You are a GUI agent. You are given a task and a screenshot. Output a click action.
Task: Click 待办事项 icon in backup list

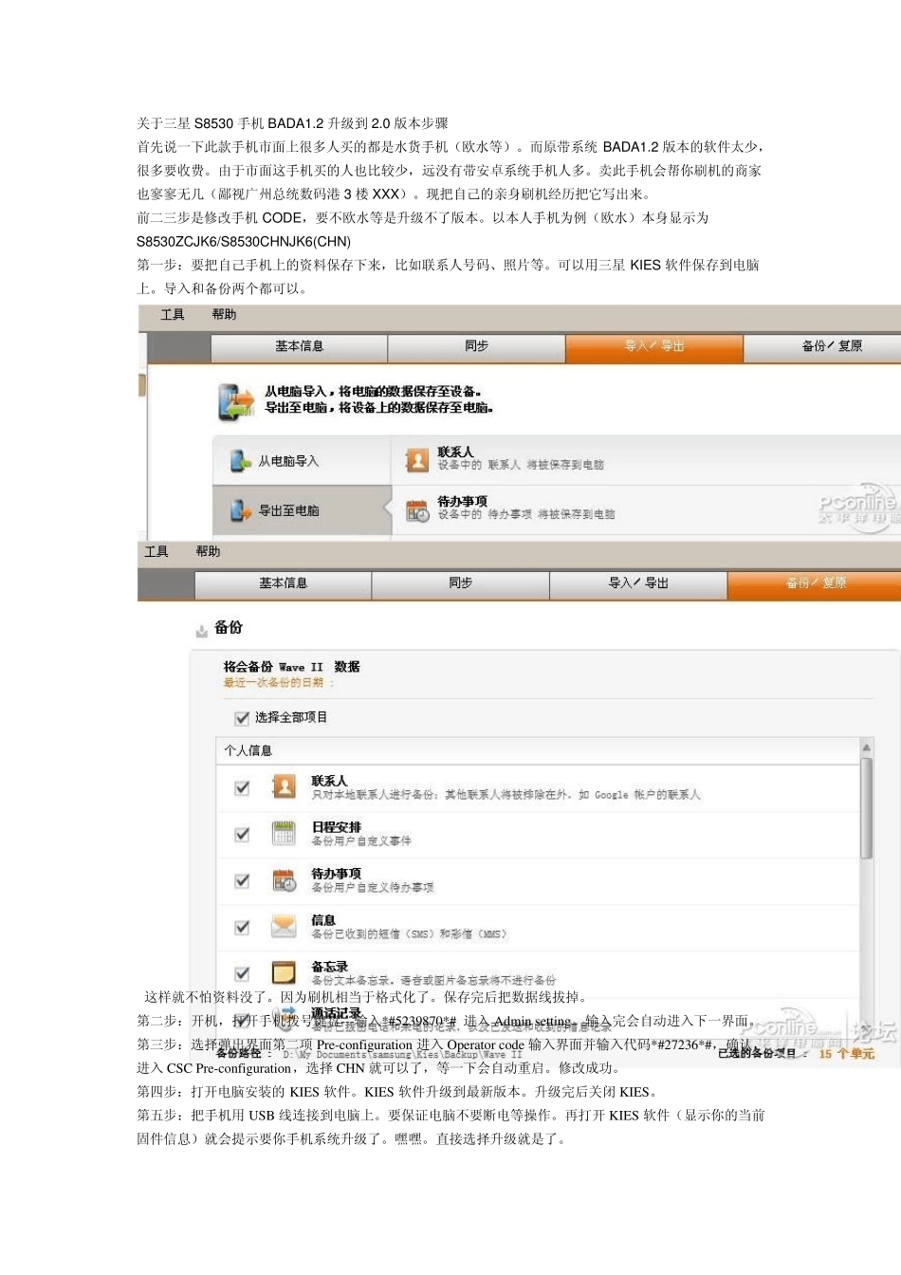pyautogui.click(x=284, y=879)
